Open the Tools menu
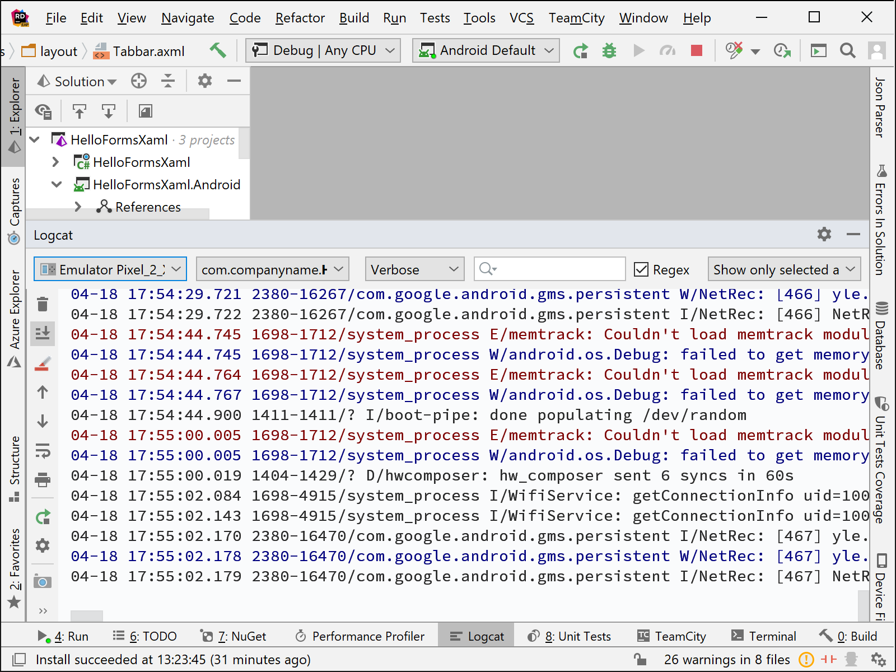The width and height of the screenshot is (896, 672). point(479,18)
